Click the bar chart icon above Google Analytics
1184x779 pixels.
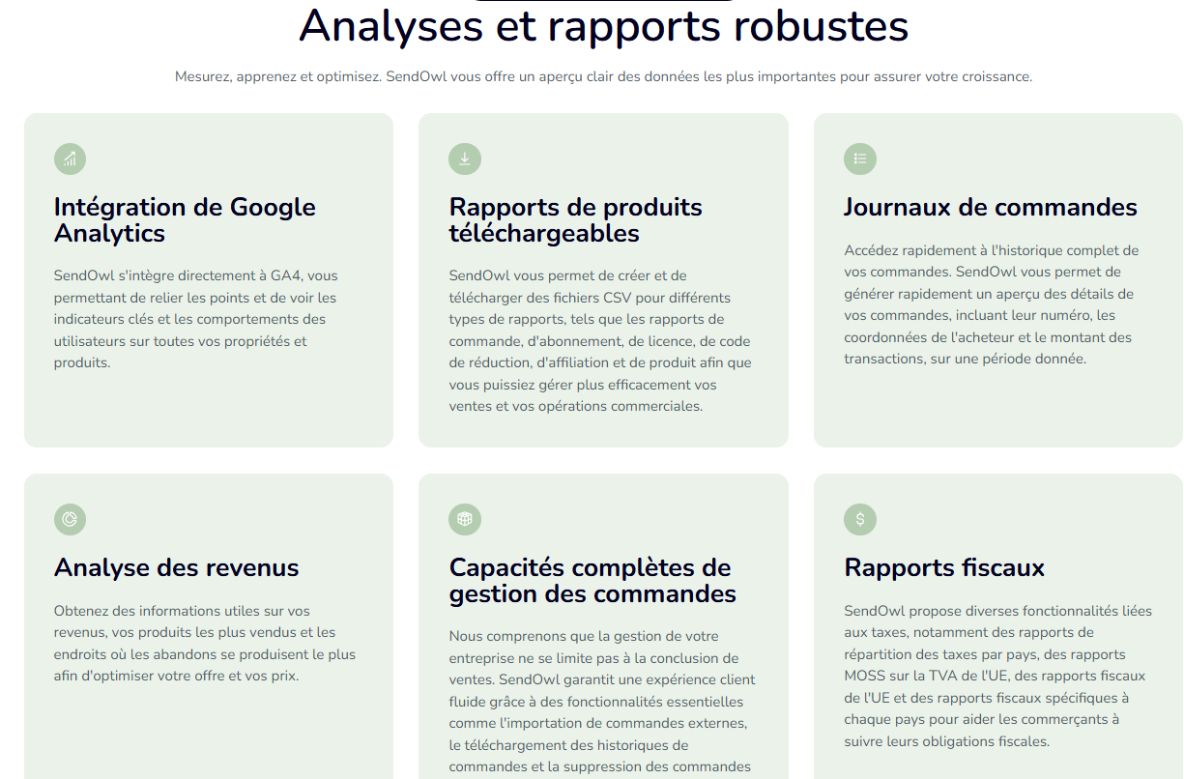70,159
